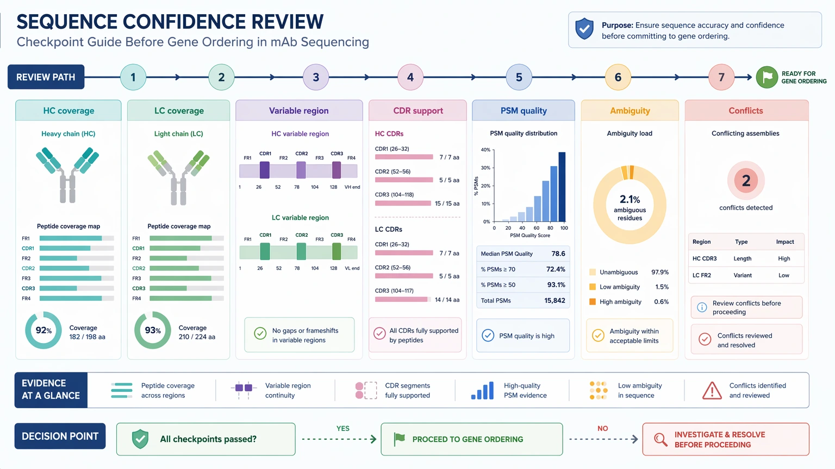Click the % PSMs ≥ 70 value 72.4%
Viewport: 835px width, 469px height.
click(x=556, y=269)
